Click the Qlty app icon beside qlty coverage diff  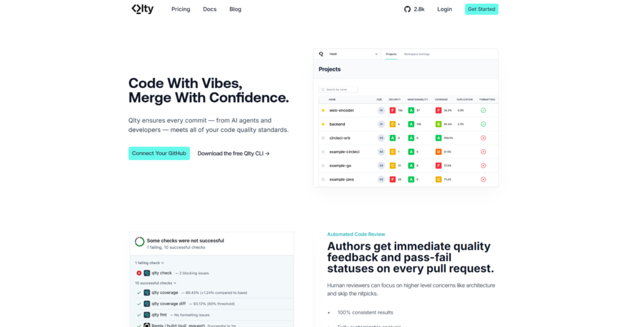[147, 304]
